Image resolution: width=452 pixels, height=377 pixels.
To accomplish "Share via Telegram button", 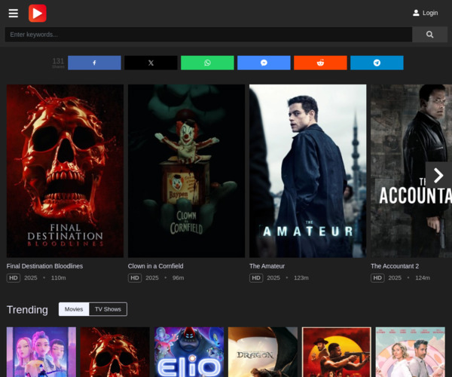I will point(377,63).
